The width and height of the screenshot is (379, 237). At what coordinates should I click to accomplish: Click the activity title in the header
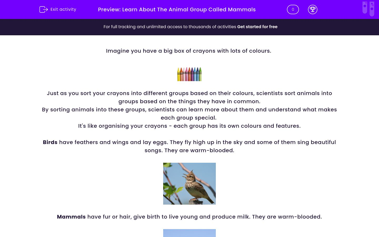pyautogui.click(x=177, y=9)
